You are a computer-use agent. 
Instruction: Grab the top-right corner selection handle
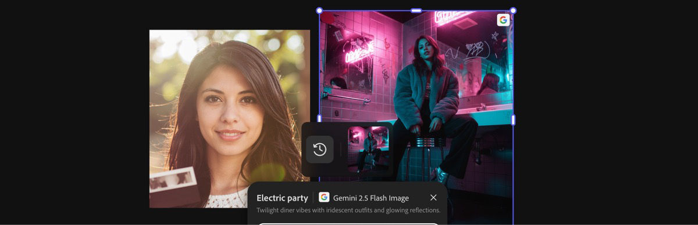click(x=513, y=10)
